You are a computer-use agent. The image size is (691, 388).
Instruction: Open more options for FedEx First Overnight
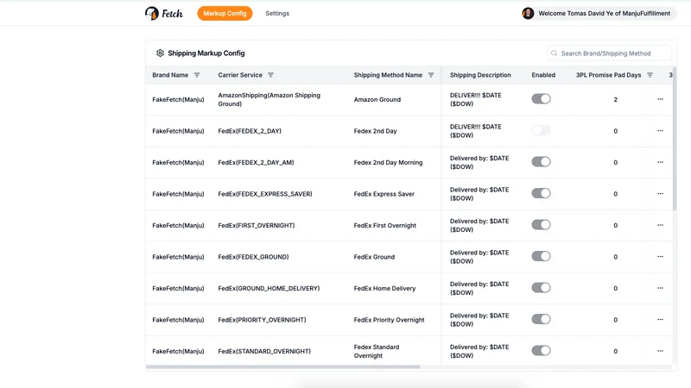coord(660,225)
